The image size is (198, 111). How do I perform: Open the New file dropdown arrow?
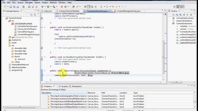[x=8, y=7]
